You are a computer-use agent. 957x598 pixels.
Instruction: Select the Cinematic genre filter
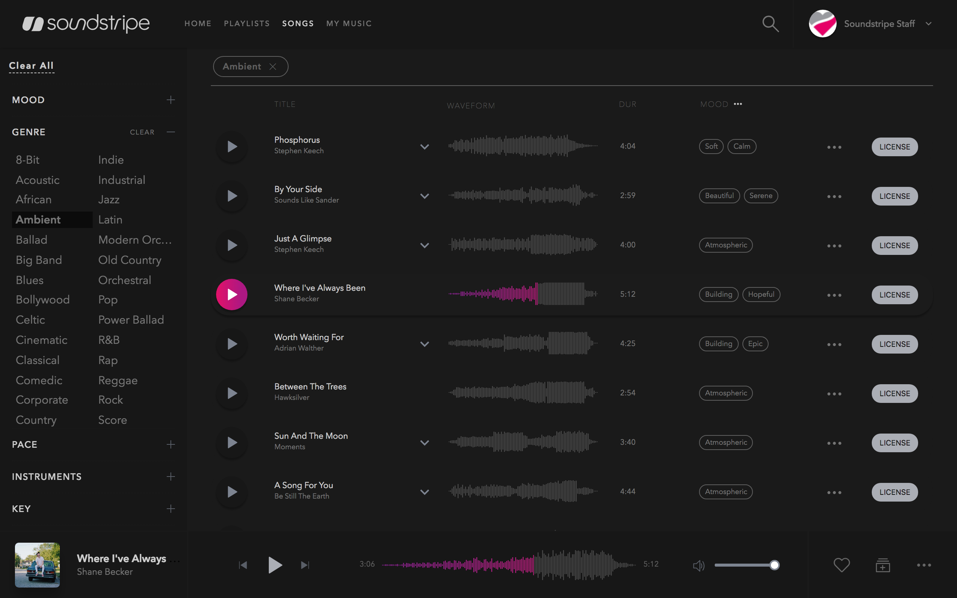point(41,340)
